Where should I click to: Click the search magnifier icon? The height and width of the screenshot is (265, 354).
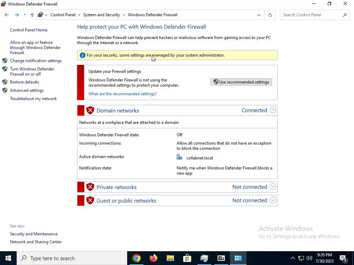coord(345,15)
